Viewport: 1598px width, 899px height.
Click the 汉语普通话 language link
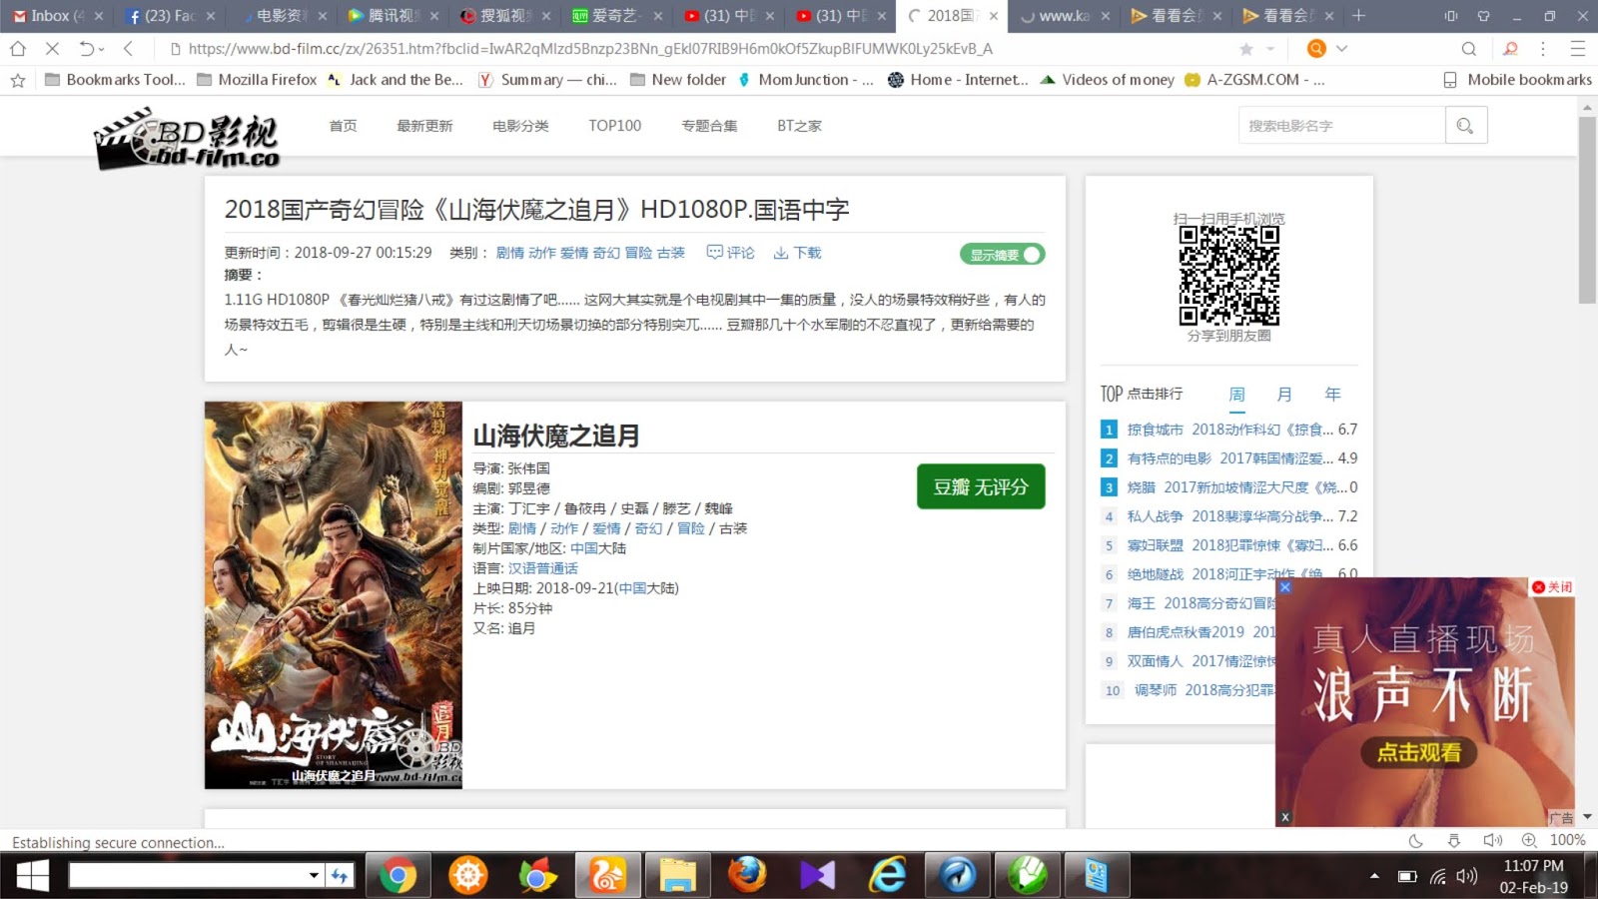[543, 568]
